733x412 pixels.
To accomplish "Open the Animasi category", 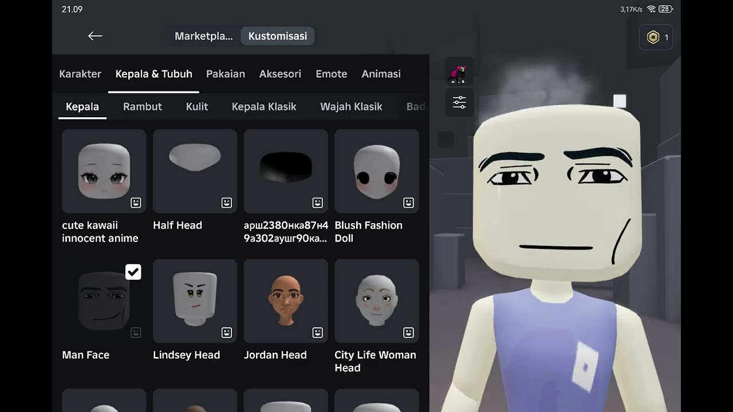I will pyautogui.click(x=381, y=74).
